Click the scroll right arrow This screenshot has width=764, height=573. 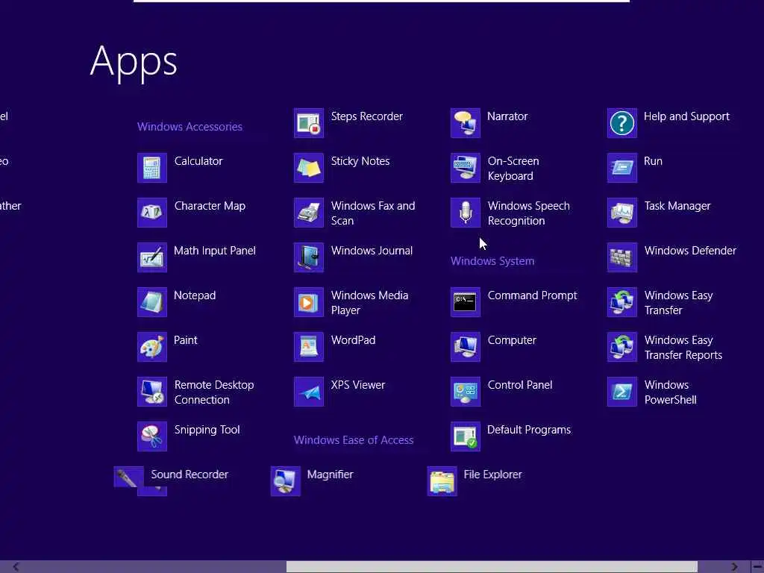point(734,567)
